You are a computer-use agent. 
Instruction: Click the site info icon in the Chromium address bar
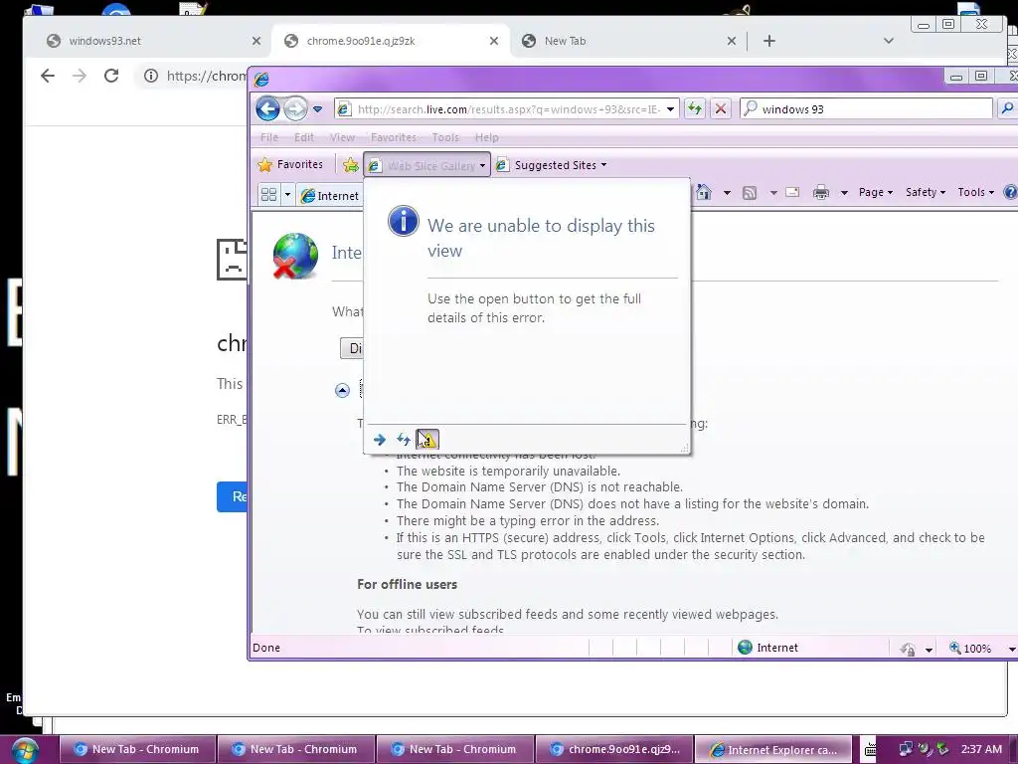click(x=151, y=76)
